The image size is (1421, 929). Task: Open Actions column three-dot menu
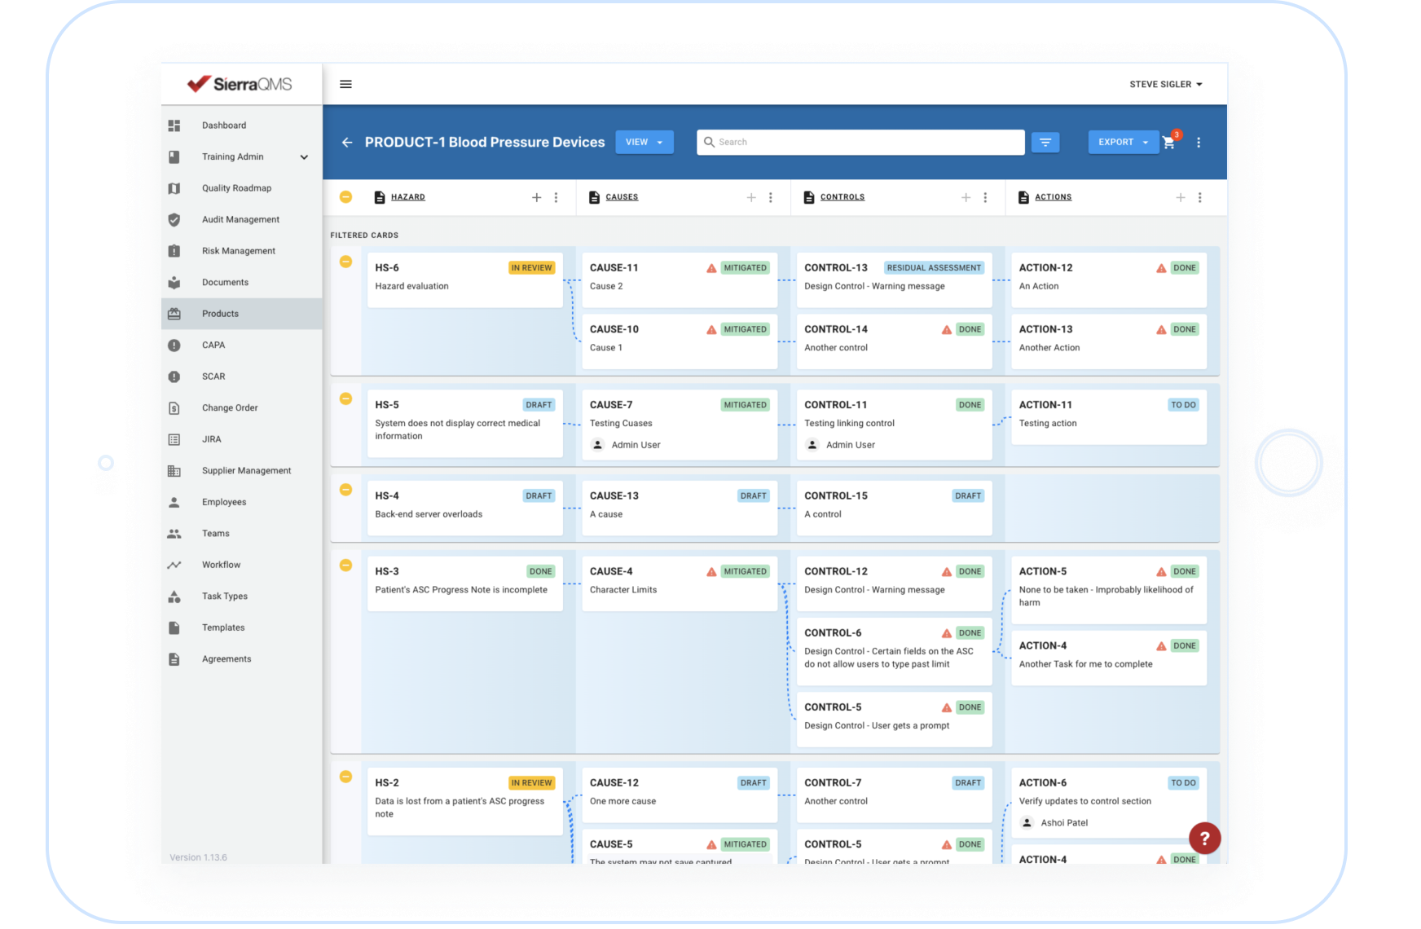pos(1200,197)
